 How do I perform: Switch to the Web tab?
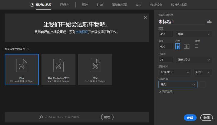(139, 5)
